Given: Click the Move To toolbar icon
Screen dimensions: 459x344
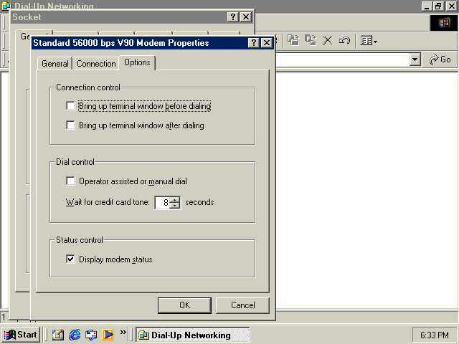Looking at the screenshot, I should click(x=293, y=40).
